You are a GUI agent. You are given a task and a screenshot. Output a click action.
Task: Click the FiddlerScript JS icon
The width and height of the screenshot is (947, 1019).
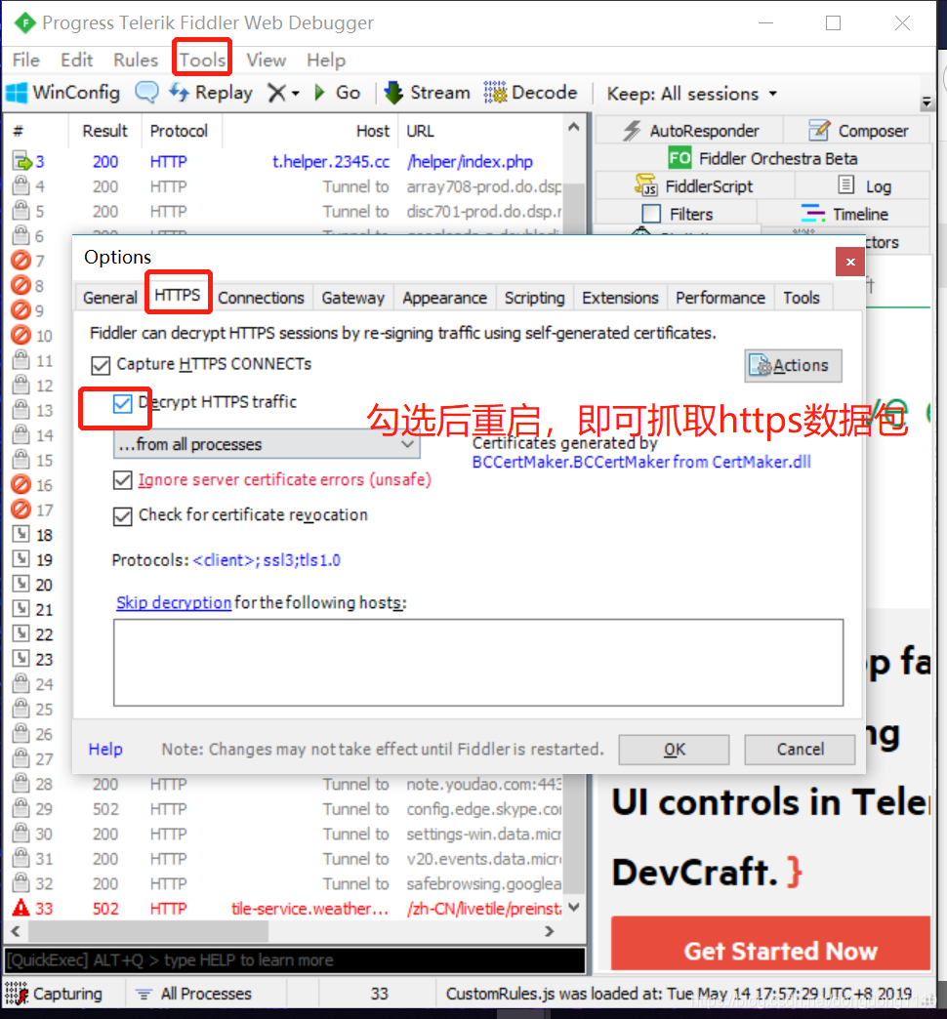(646, 185)
